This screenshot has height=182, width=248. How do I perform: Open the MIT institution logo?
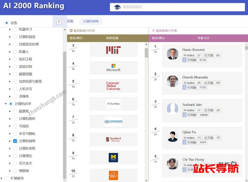point(113,50)
